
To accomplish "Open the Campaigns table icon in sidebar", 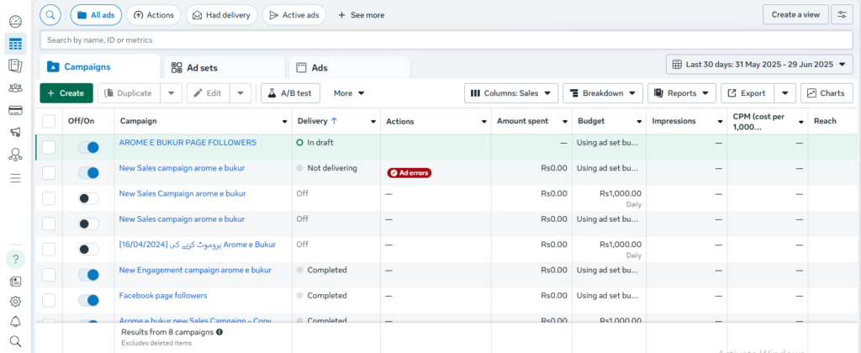I will (15, 44).
